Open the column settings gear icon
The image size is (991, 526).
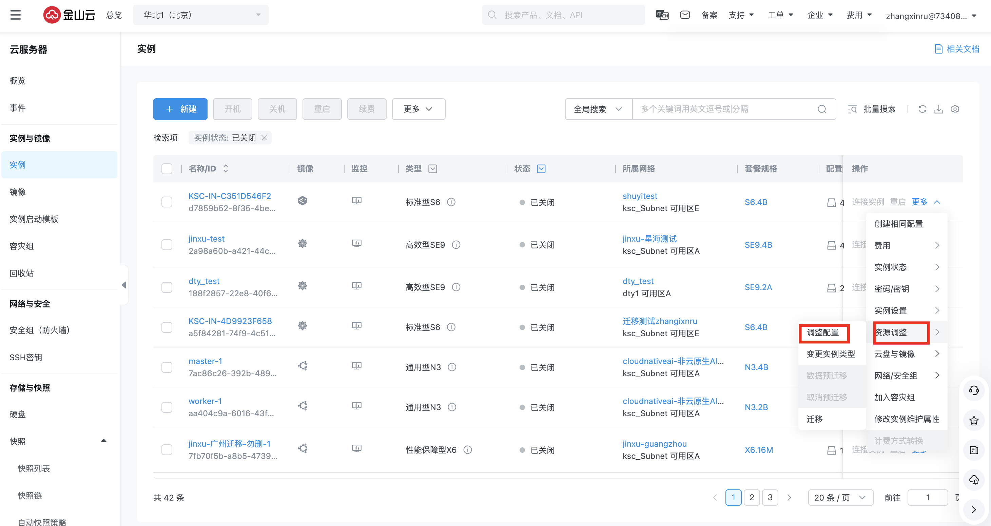pyautogui.click(x=955, y=109)
